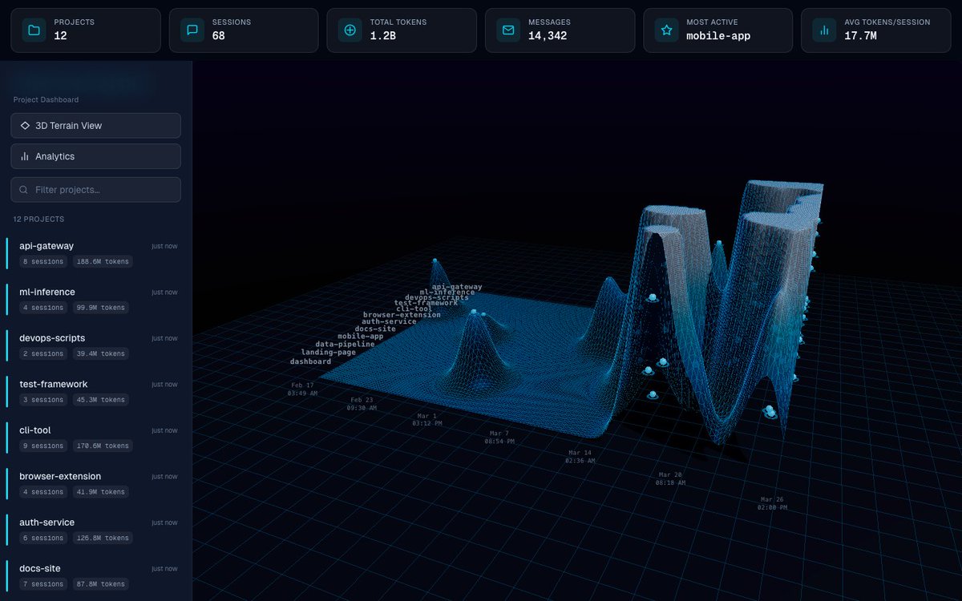Viewport: 962px width, 601px height.
Task: Click the Most Active mobile-app stat card
Action: (x=717, y=30)
